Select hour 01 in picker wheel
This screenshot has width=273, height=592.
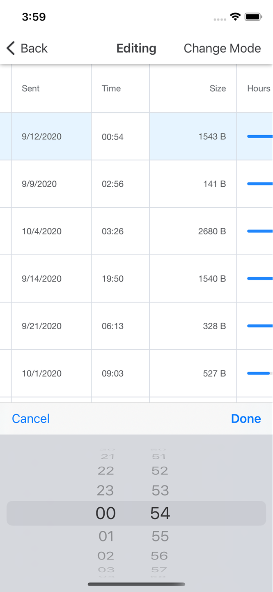(x=106, y=536)
